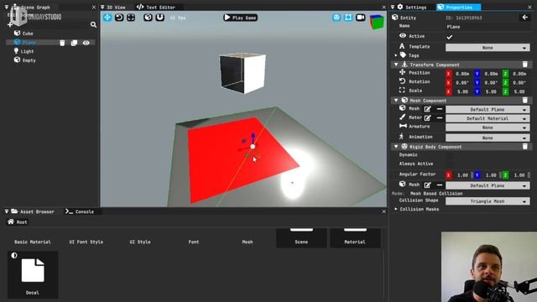537x302 pixels.
Task: Toggle the Always Active checkbox
Action: [x=450, y=164]
